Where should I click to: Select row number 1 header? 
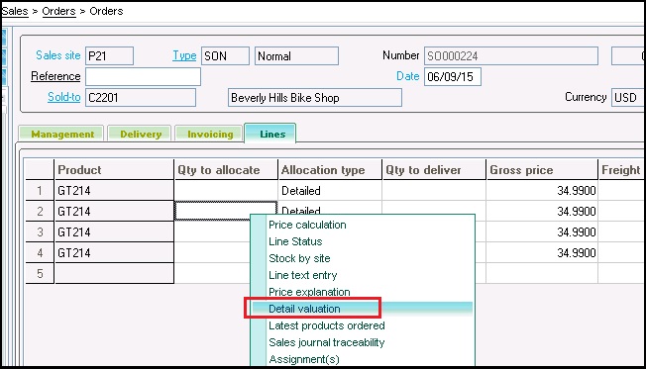40,191
